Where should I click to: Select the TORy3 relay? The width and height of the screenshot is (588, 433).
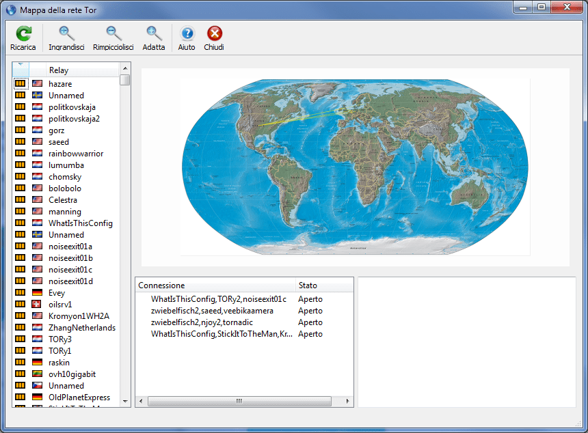click(60, 339)
